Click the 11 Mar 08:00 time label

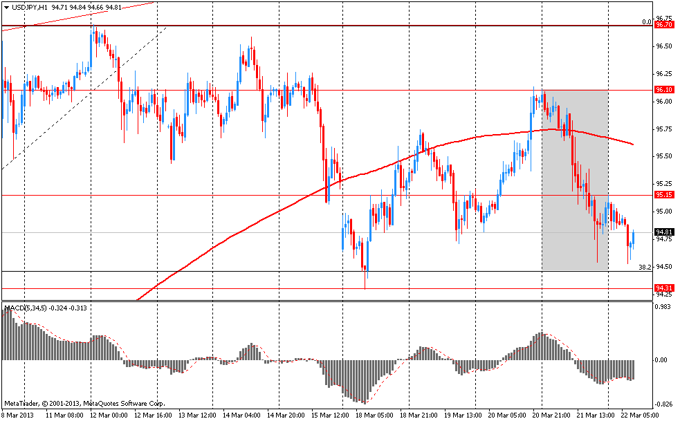click(x=64, y=415)
